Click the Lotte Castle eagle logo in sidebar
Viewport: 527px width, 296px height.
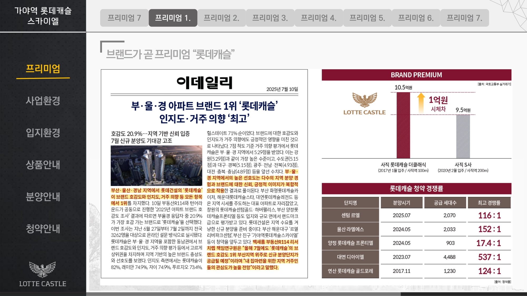(x=42, y=269)
